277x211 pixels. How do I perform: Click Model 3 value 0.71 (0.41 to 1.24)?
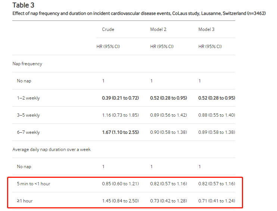[x=217, y=201]
